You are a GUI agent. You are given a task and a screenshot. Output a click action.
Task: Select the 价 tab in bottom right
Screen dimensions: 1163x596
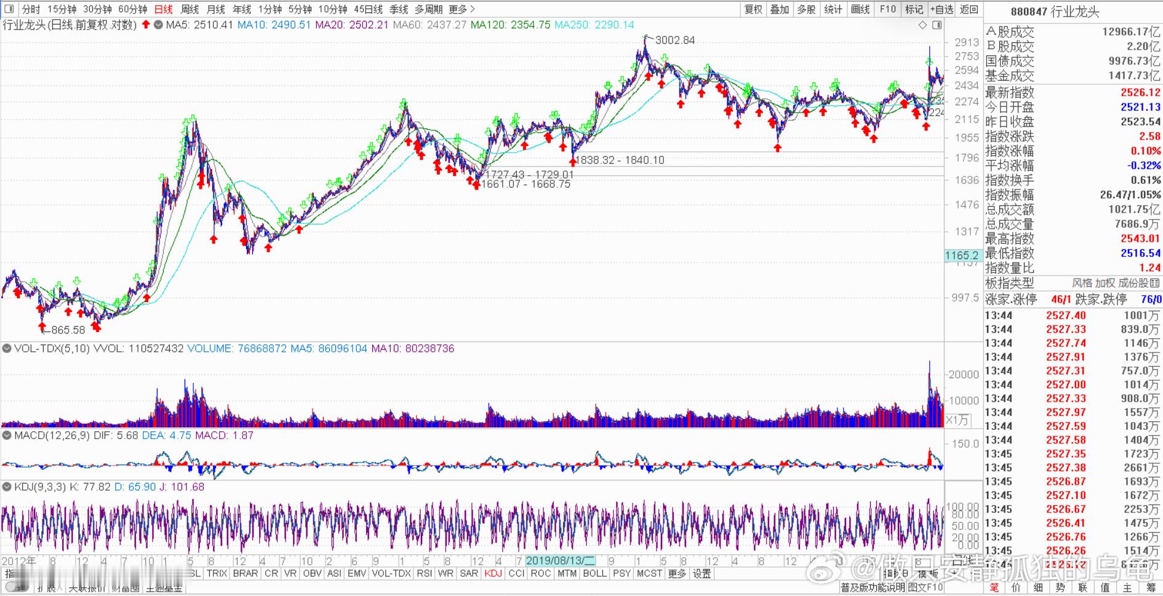click(x=1016, y=587)
